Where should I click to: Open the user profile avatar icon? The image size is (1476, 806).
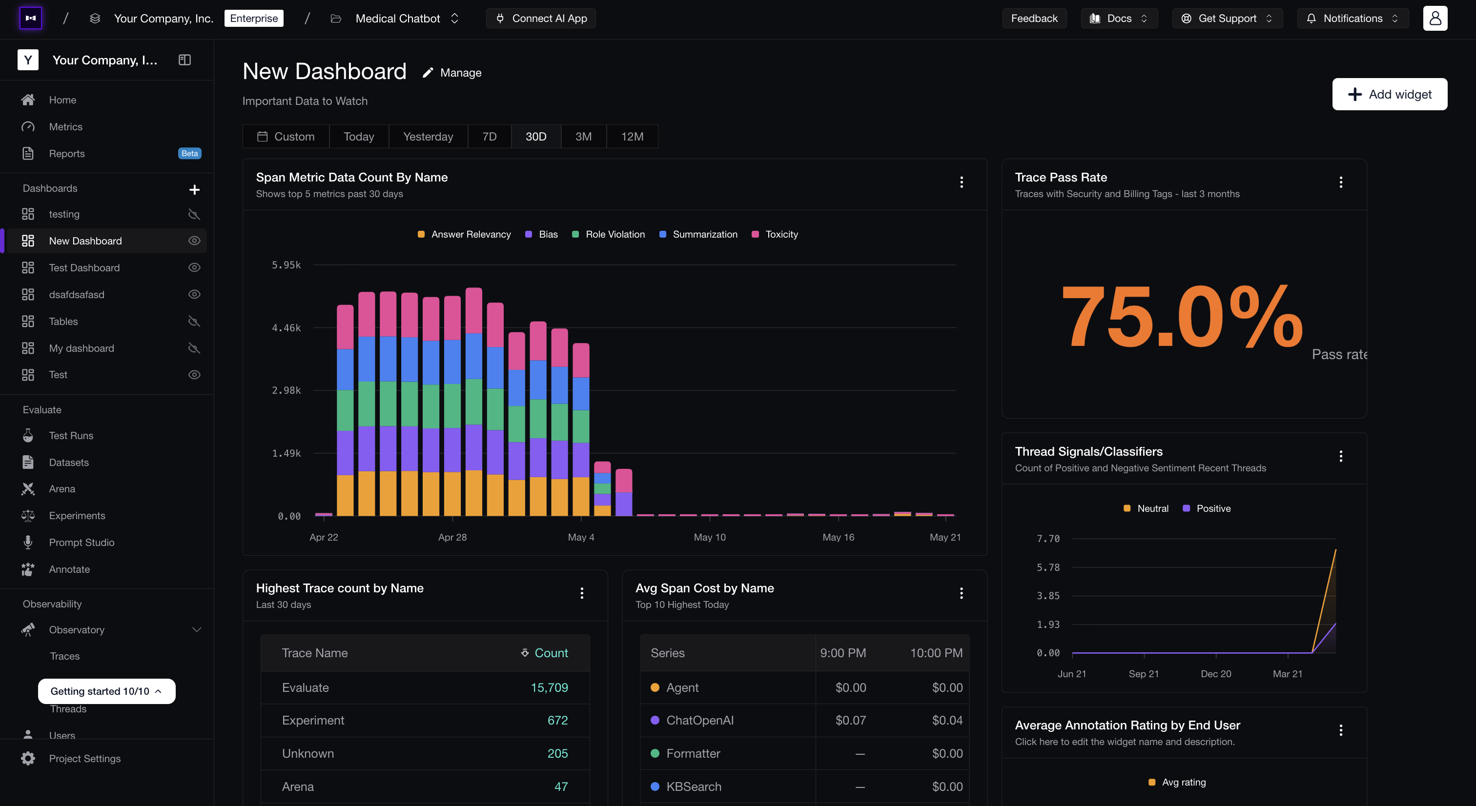1435,19
